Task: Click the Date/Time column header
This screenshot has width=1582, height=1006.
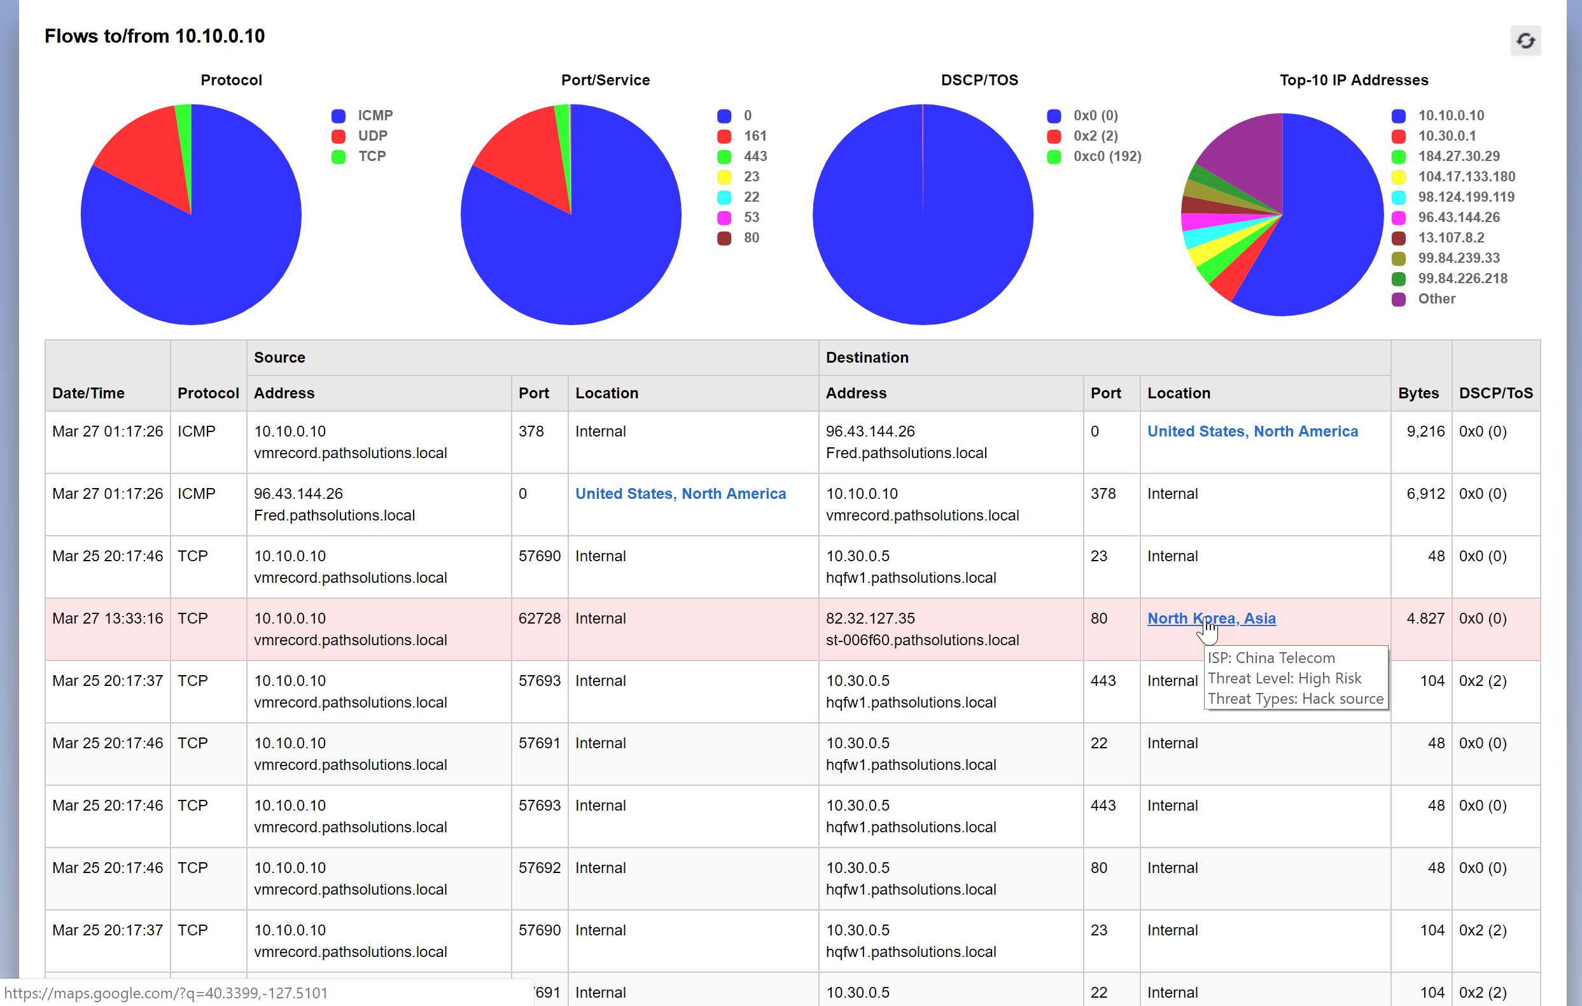Action: click(x=88, y=393)
